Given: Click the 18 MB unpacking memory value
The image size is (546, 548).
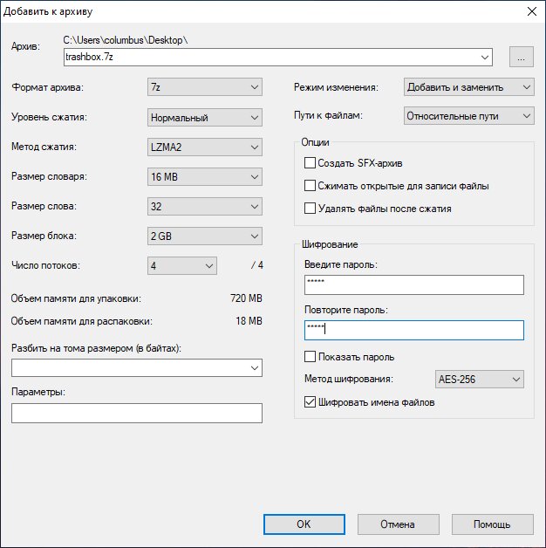Looking at the screenshot, I should 249,321.
